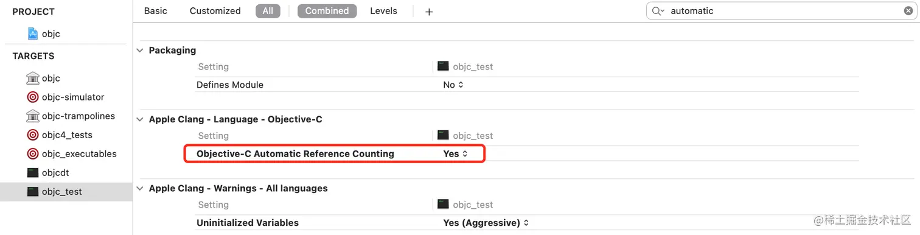Viewport: 920px width, 235px height.
Task: Open the Uninitialized Variables Yes (Aggressive) dropdown
Action: 486,223
